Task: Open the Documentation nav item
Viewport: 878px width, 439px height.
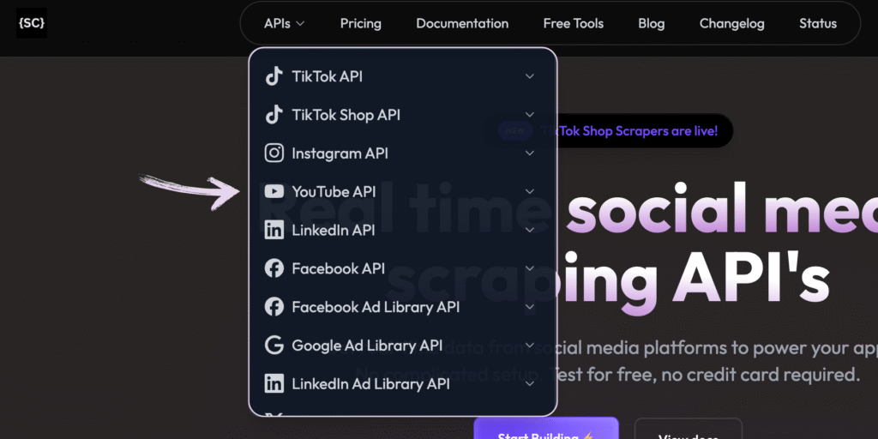Action: (x=462, y=23)
